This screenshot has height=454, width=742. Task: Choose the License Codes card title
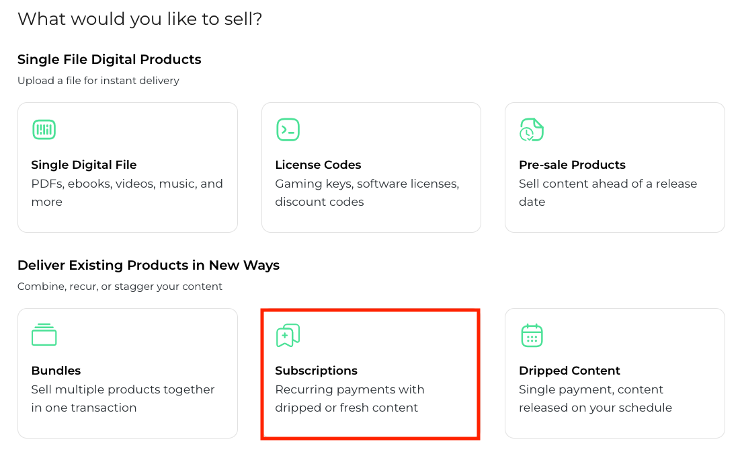tap(318, 165)
